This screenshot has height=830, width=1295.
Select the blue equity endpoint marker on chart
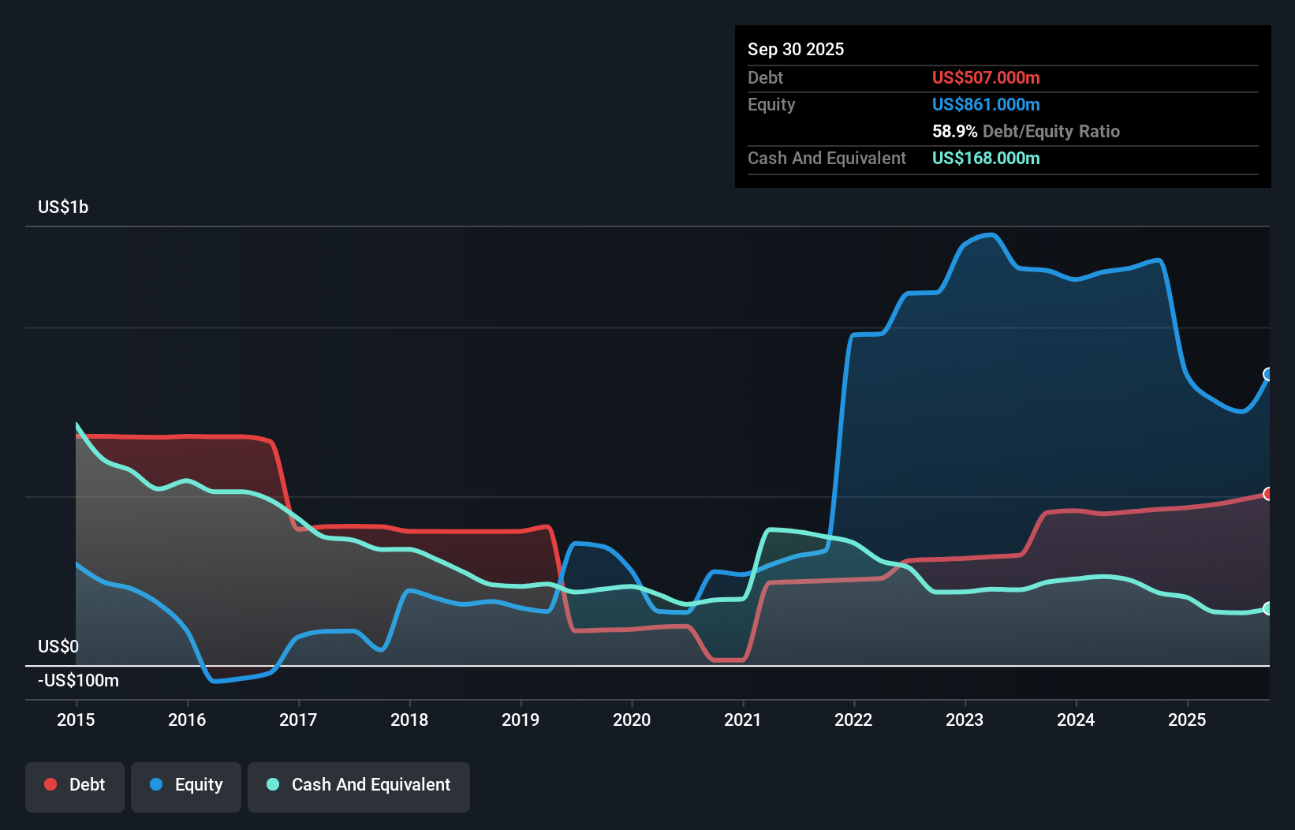coord(1268,376)
